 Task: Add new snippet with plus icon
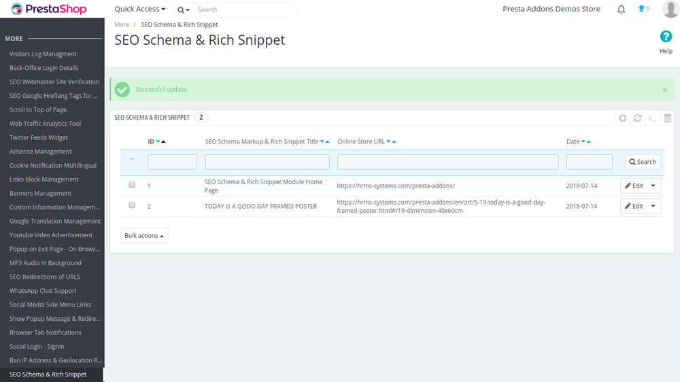623,118
